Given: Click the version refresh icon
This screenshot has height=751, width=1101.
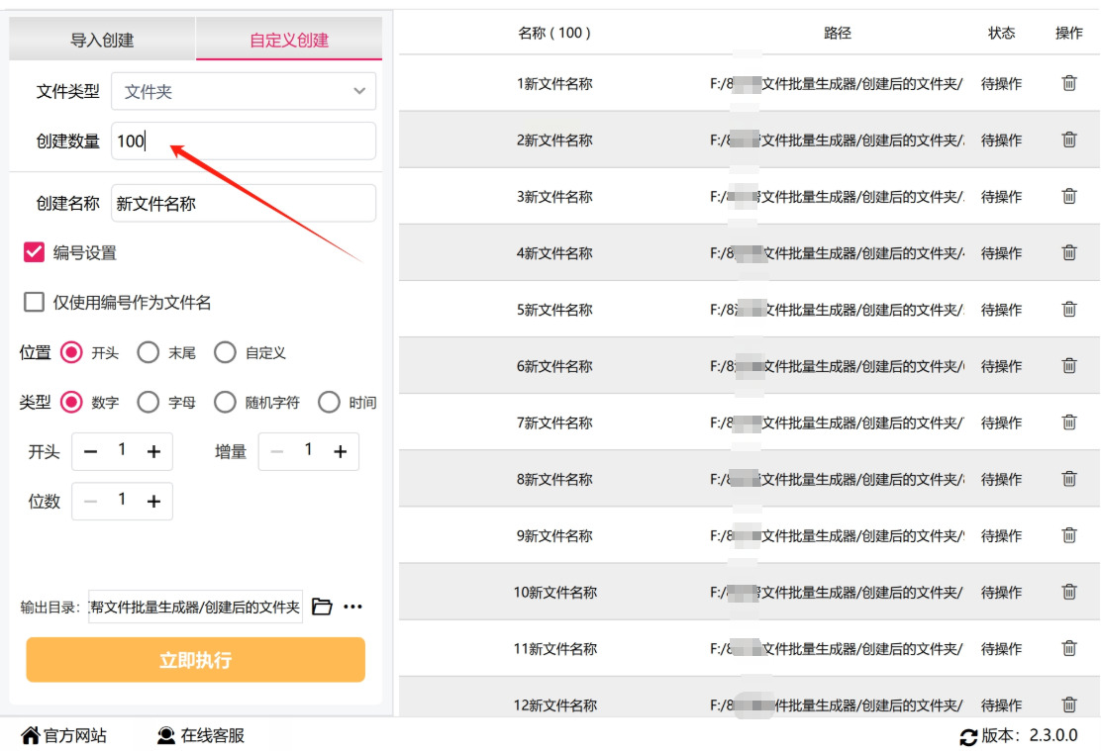Looking at the screenshot, I should (968, 737).
